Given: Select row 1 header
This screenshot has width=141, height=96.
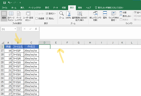Looking at the screenshot, I should pos(2,47).
